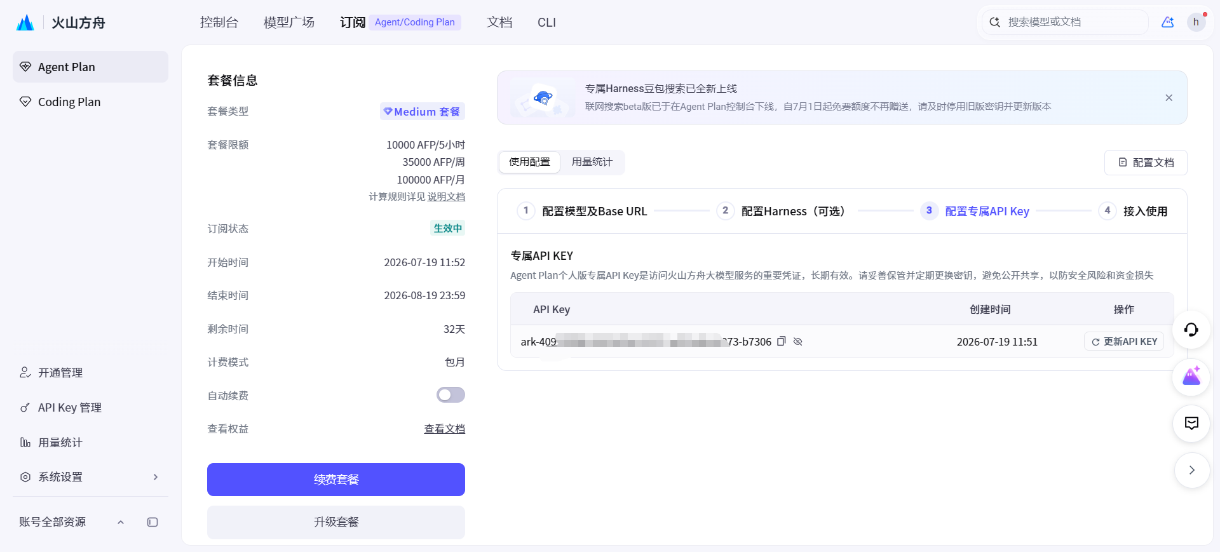Open 订阅 in top nav

point(353,22)
